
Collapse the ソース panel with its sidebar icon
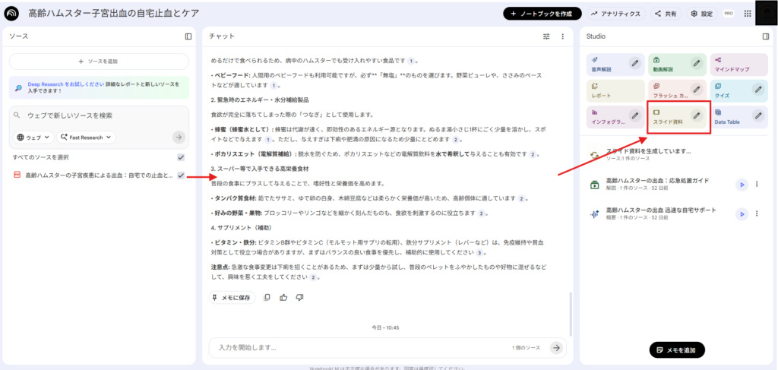(x=188, y=36)
